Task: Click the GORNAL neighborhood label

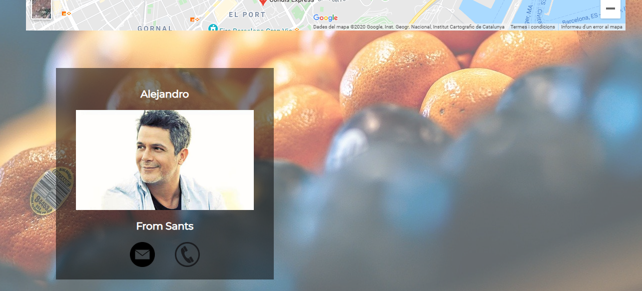Action: 155,28
